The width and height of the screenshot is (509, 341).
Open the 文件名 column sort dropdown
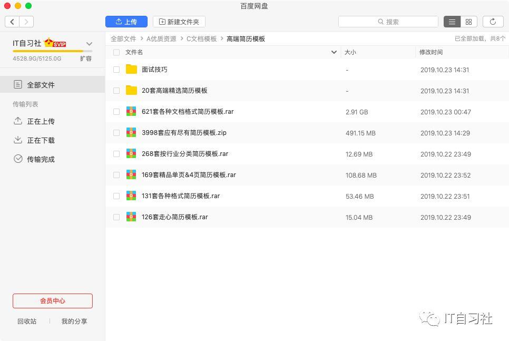334,52
